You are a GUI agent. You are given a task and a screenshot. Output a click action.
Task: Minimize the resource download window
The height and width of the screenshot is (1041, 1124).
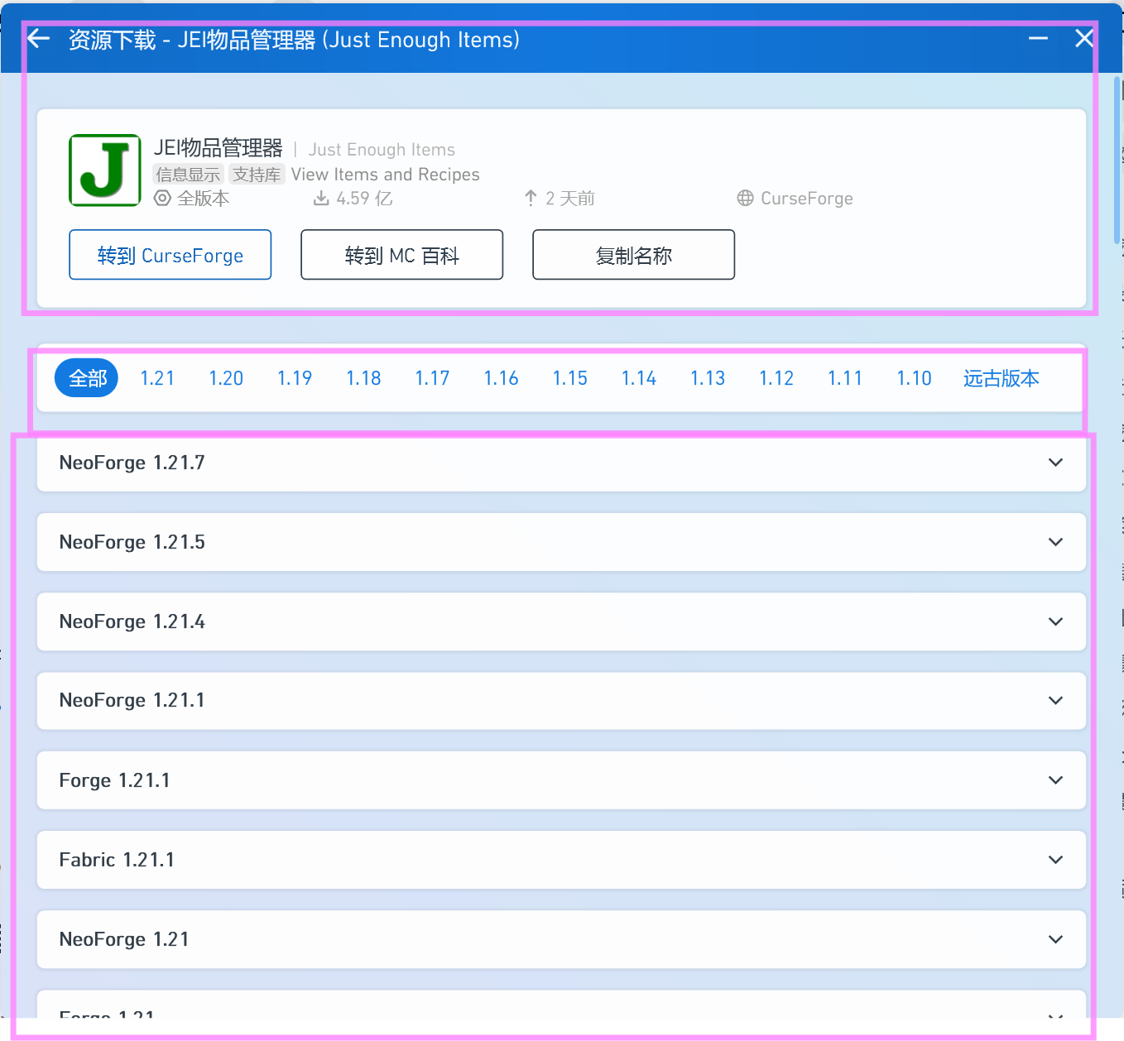point(1038,38)
